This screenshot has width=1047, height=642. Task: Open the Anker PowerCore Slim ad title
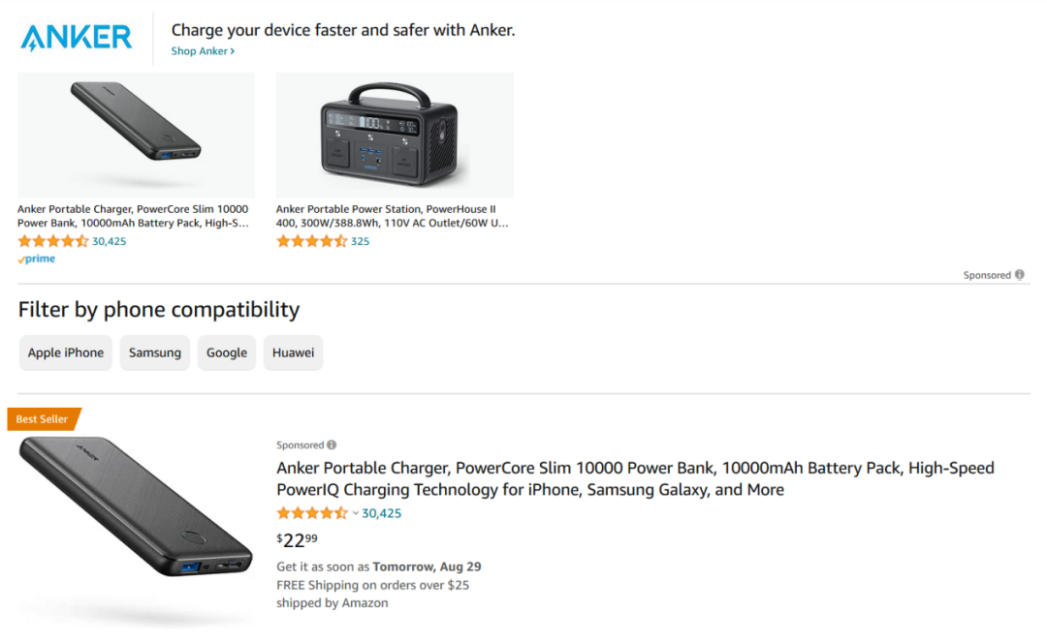pos(133,216)
